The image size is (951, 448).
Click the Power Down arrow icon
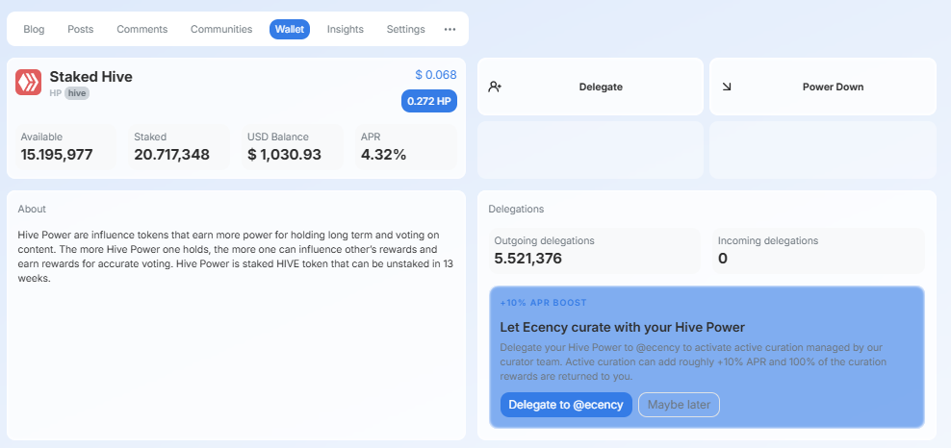tap(727, 87)
